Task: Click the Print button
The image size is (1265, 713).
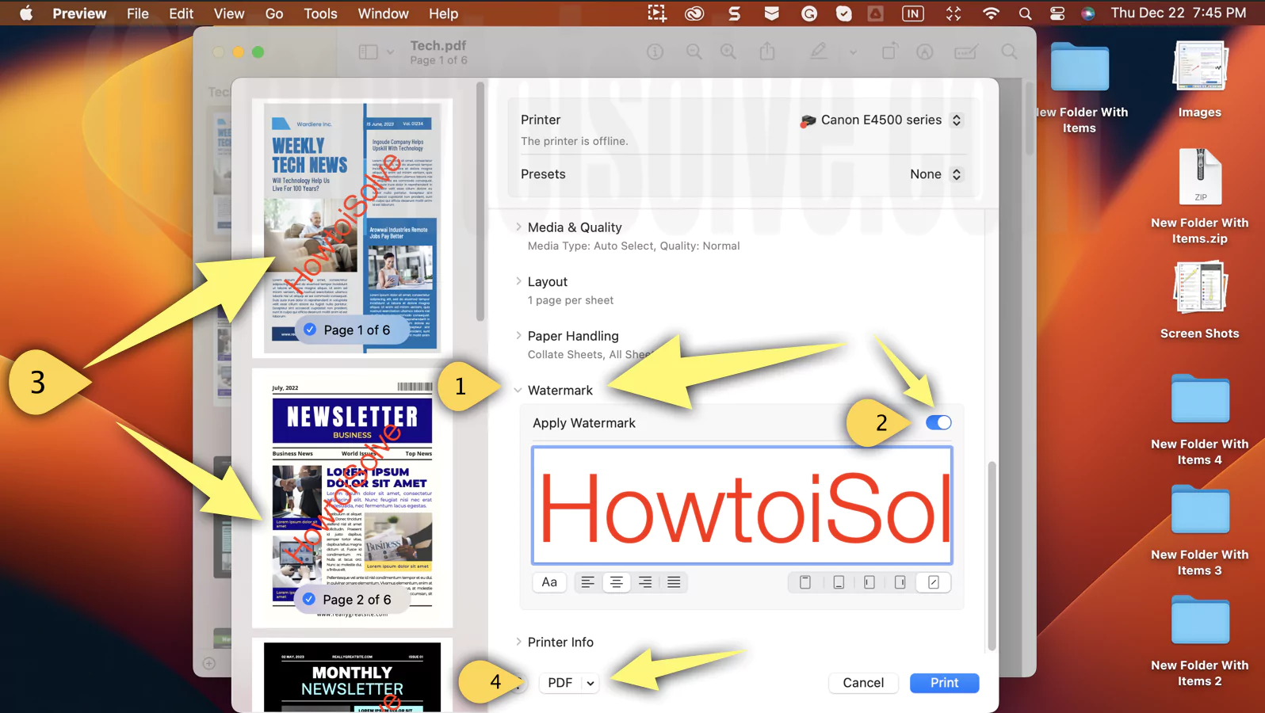Action: tap(944, 683)
